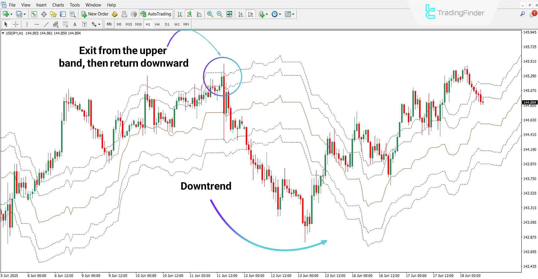Select the Fibonacci retracement tool
This screenshot has height=279, width=538.
coord(65,24)
